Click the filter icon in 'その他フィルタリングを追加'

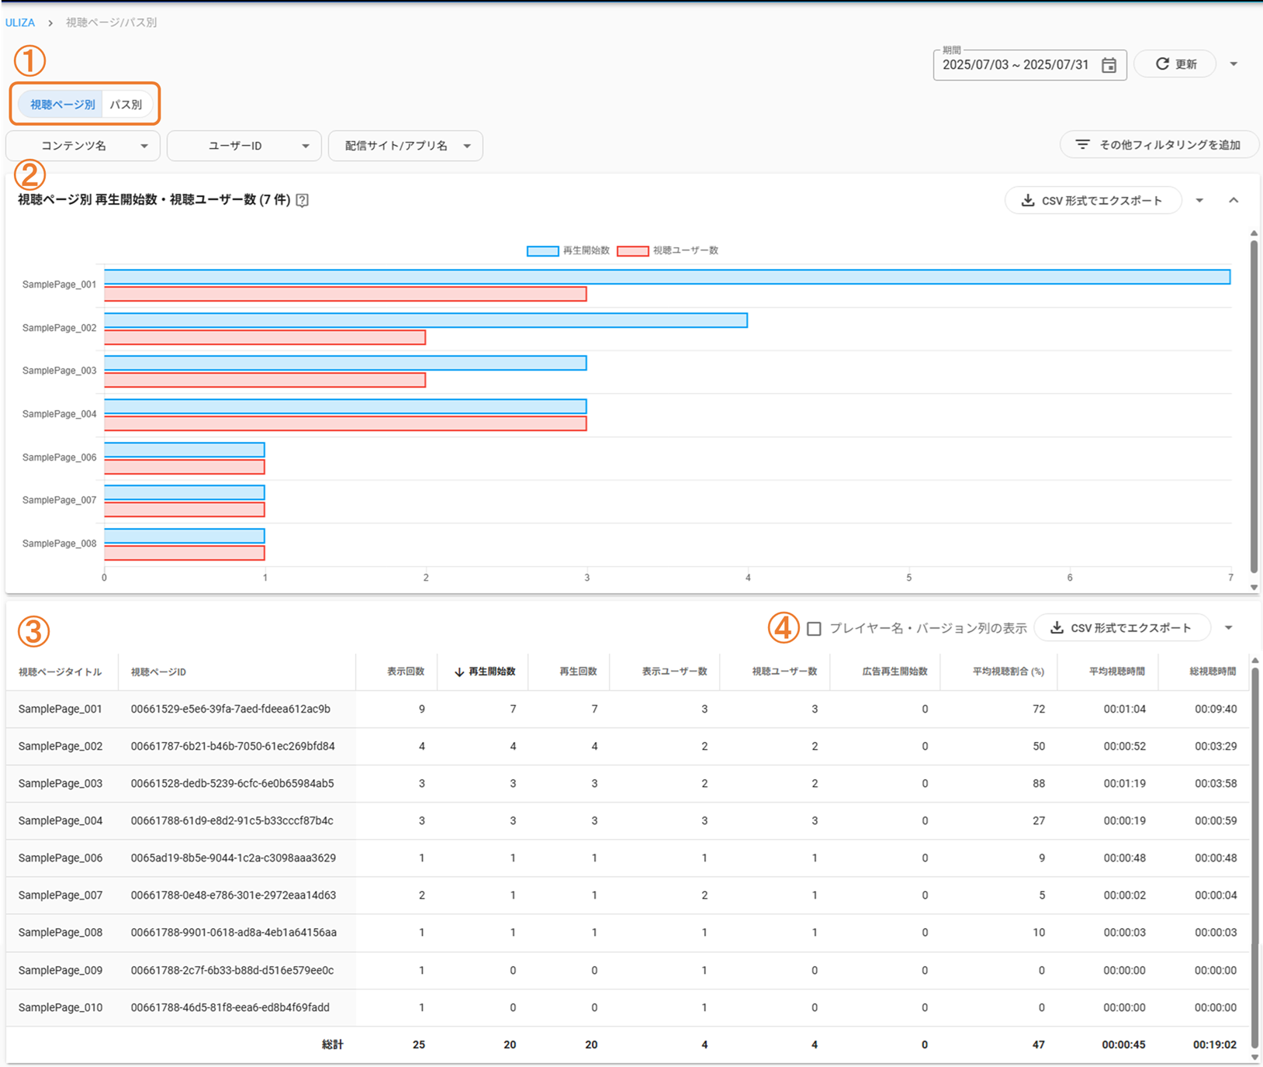1082,145
